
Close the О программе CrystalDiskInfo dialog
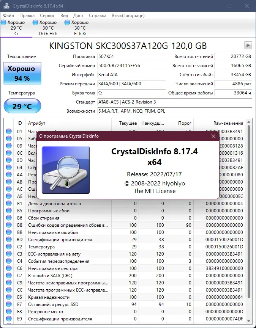[x=213, y=136]
